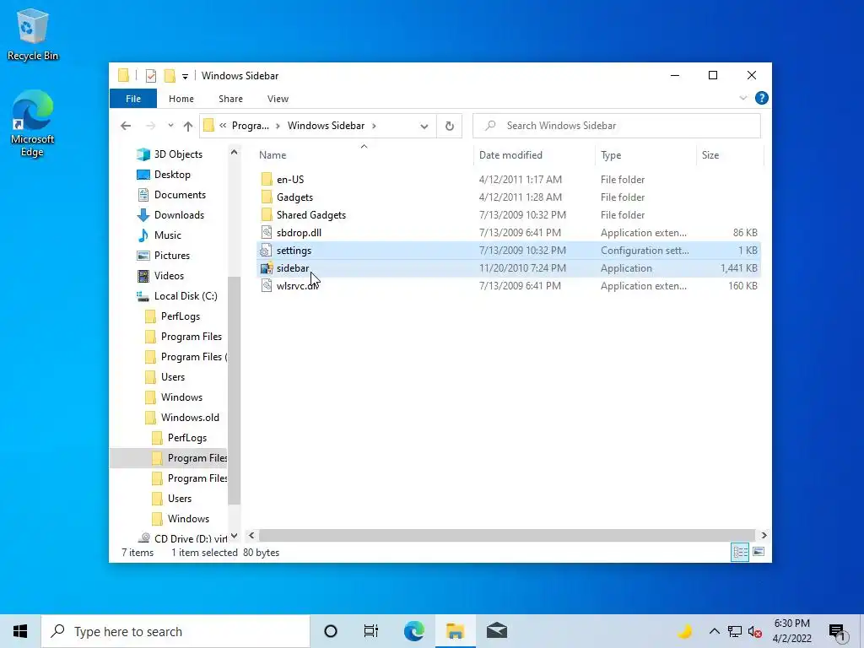Click Progra... breadcrumb in address bar
The image size is (864, 648).
coord(250,126)
